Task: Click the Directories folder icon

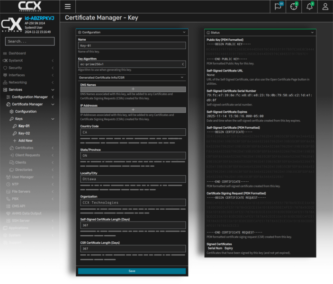Action: (11, 170)
